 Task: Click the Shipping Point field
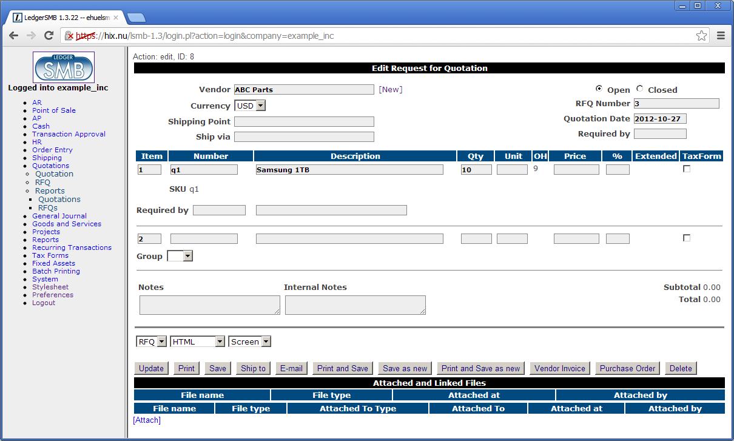coord(304,121)
